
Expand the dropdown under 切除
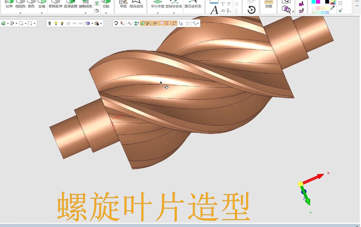(106, 13)
